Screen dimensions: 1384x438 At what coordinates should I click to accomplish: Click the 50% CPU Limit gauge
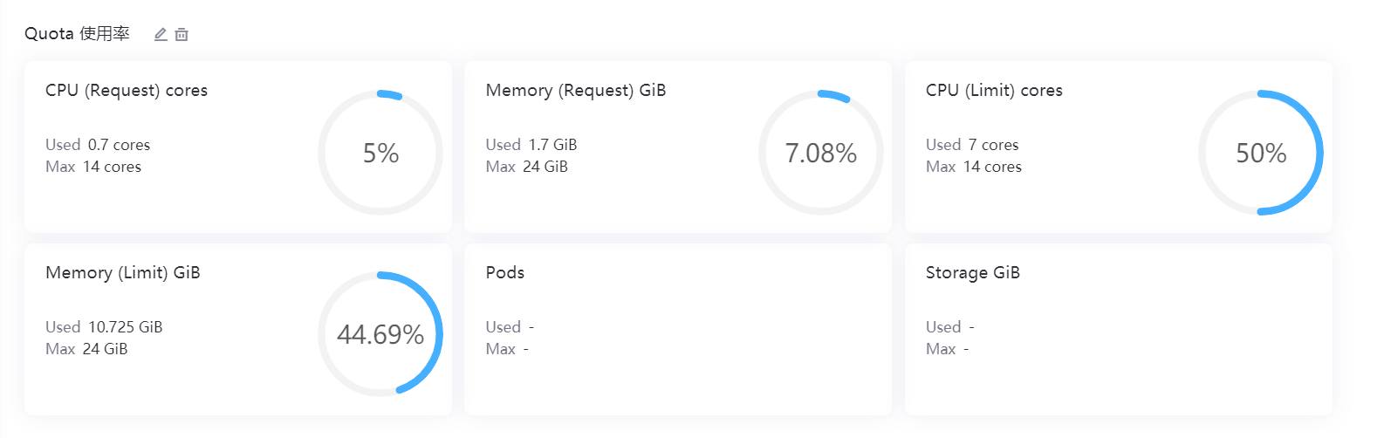(1260, 153)
